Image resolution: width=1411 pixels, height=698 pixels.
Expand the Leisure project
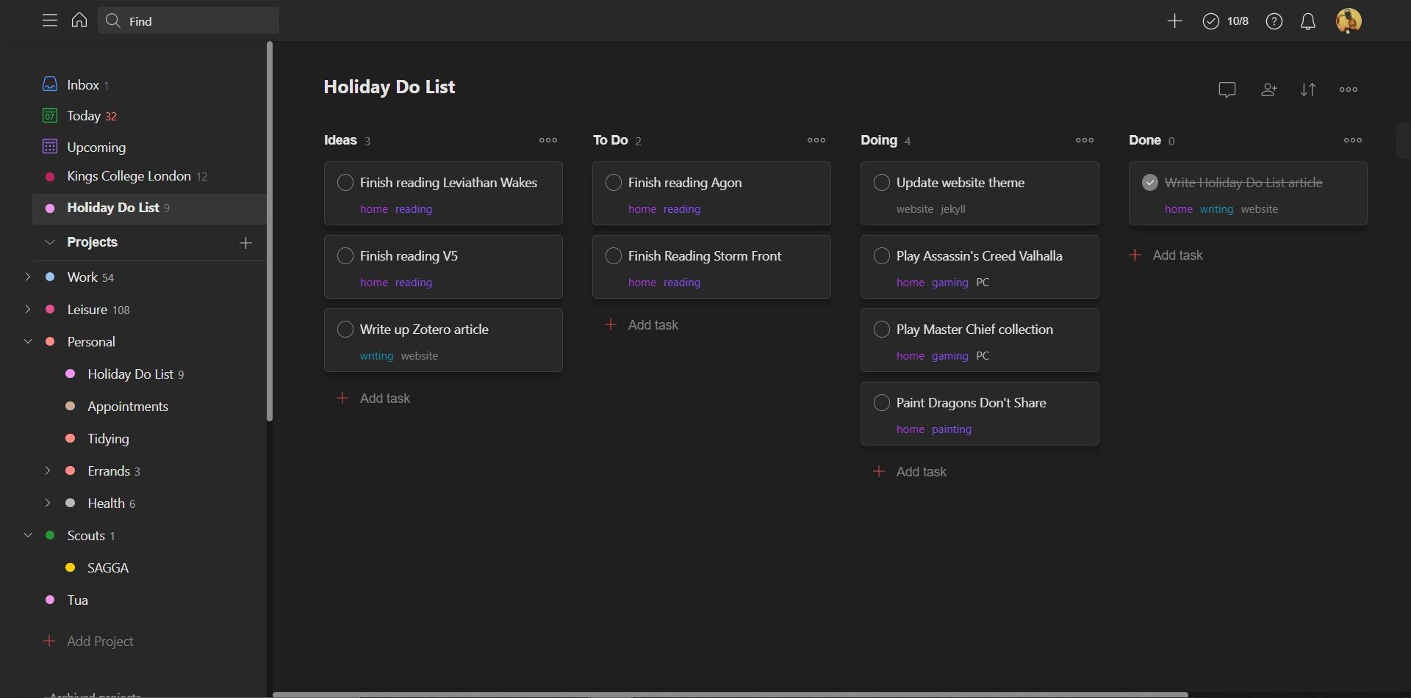click(28, 309)
